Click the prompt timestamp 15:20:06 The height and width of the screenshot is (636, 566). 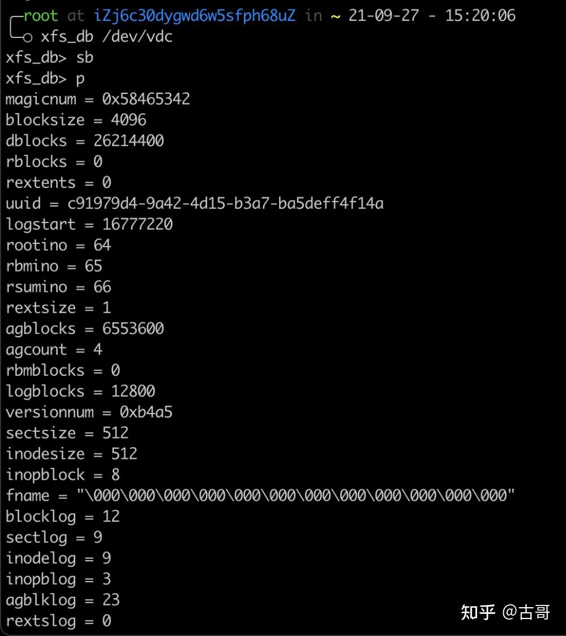click(x=481, y=16)
